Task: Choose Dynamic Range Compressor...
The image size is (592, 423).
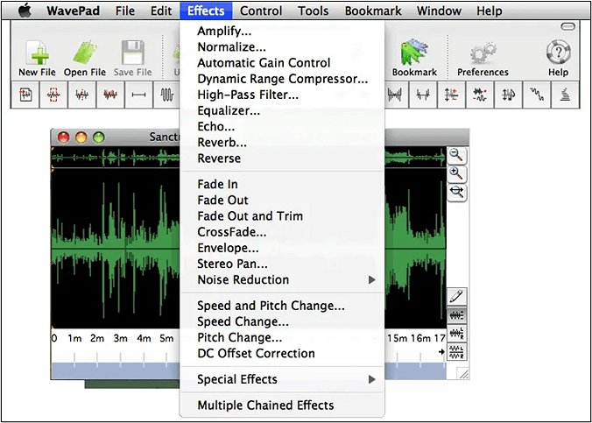Action: 282,79
